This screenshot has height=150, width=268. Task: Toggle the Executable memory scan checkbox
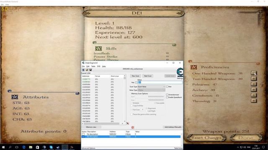pos(155,103)
